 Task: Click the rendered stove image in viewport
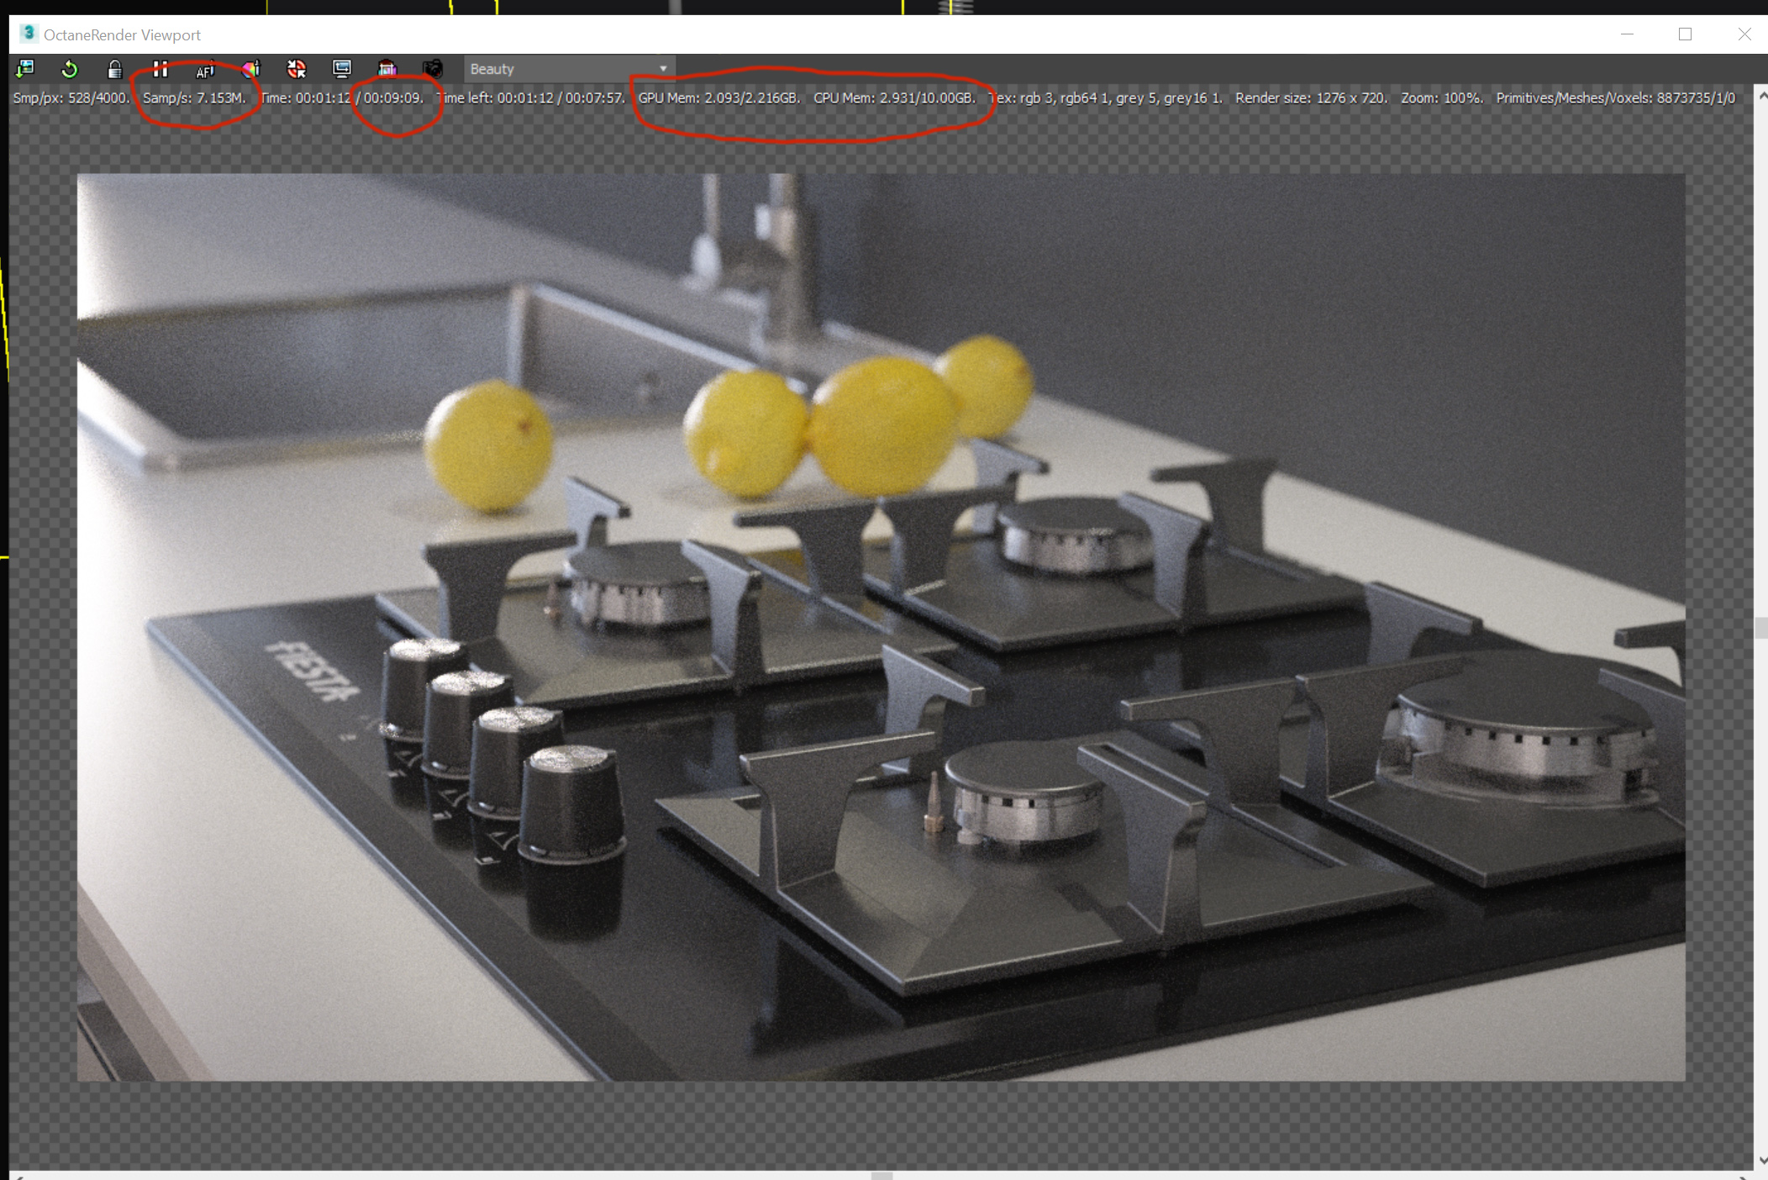(x=881, y=627)
